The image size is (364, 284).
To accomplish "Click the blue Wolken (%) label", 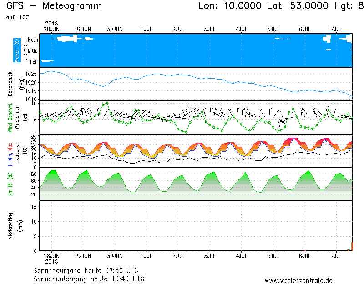I will click(17, 50).
